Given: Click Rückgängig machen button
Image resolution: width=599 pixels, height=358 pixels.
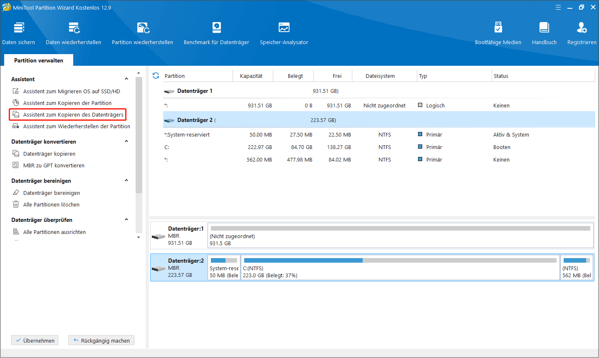Looking at the screenshot, I should pyautogui.click(x=101, y=341).
